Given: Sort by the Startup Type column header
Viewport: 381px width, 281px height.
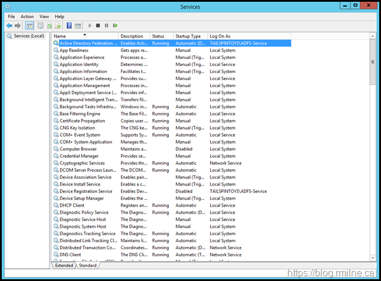Looking at the screenshot, I should pos(190,36).
